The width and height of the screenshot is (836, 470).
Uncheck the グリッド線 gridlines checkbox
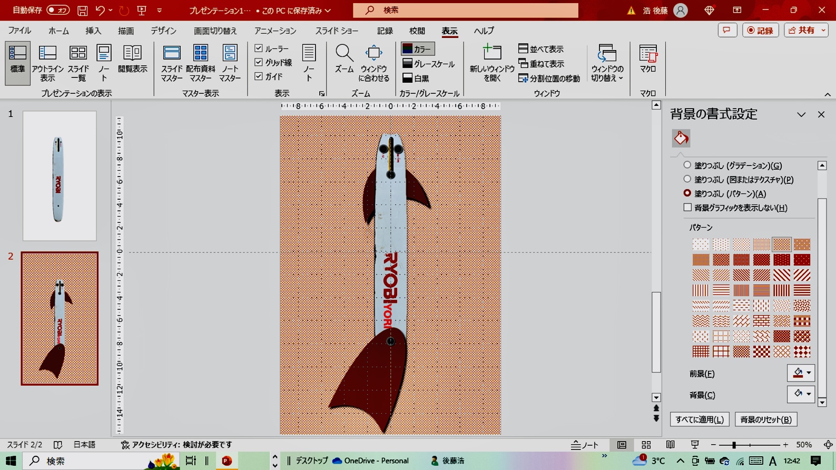259,62
